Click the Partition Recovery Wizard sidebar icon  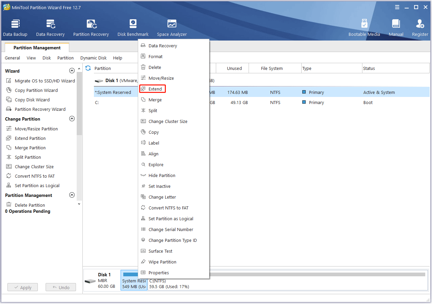pyautogui.click(x=9, y=109)
